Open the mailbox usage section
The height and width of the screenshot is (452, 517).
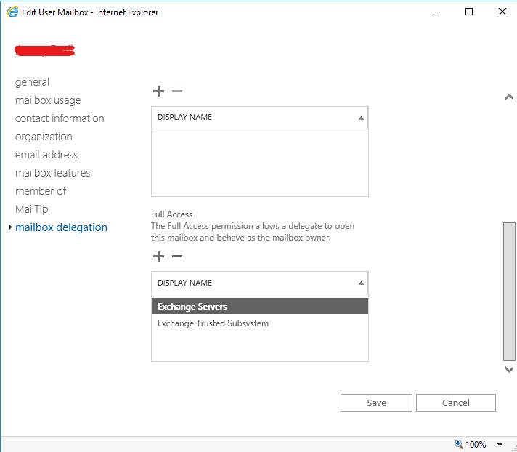[x=48, y=100]
